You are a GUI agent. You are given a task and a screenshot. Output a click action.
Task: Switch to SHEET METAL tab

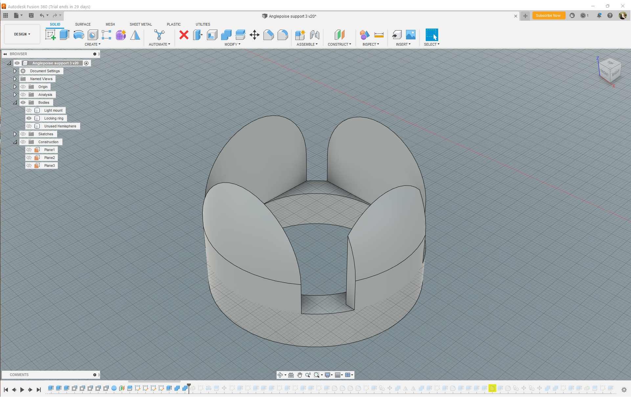[x=141, y=24]
